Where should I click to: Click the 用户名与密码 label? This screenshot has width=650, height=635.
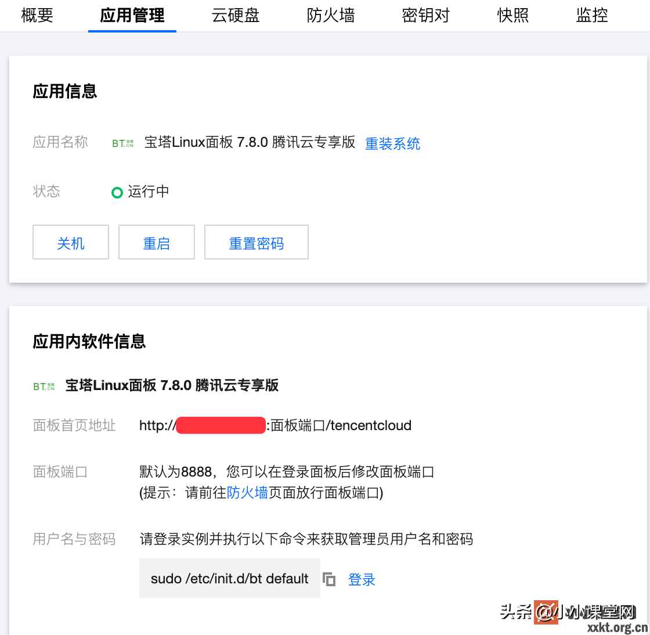[x=74, y=539]
